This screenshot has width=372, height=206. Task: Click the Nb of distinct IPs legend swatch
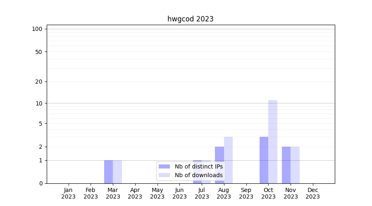coord(164,166)
